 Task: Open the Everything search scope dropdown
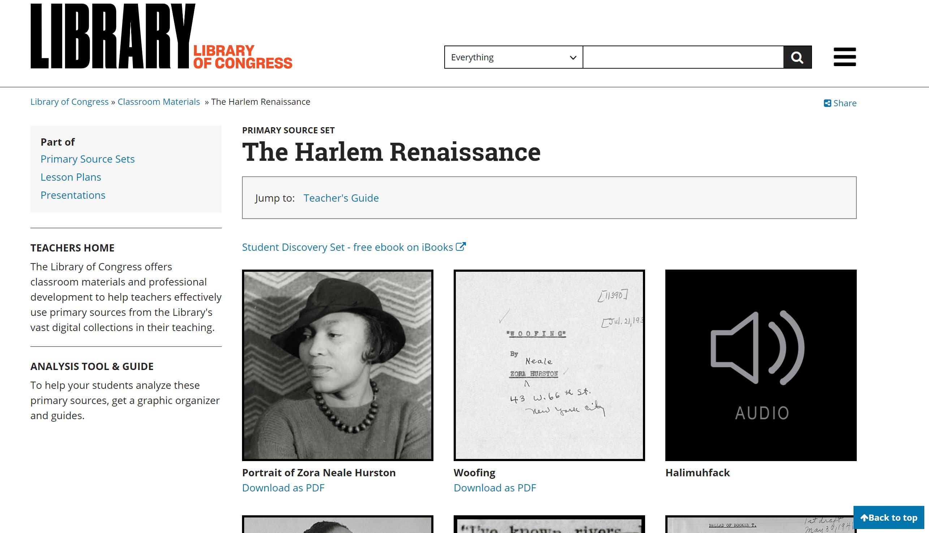click(x=513, y=57)
